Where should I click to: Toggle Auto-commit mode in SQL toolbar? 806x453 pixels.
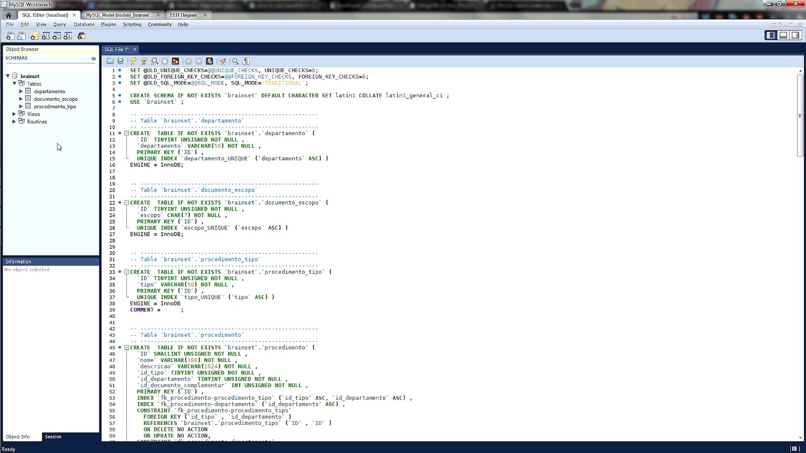pos(209,60)
